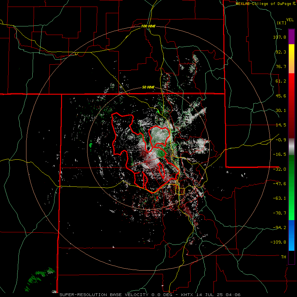
Task: Click the -32.0 velocity scale value
Action: [x=280, y=169]
